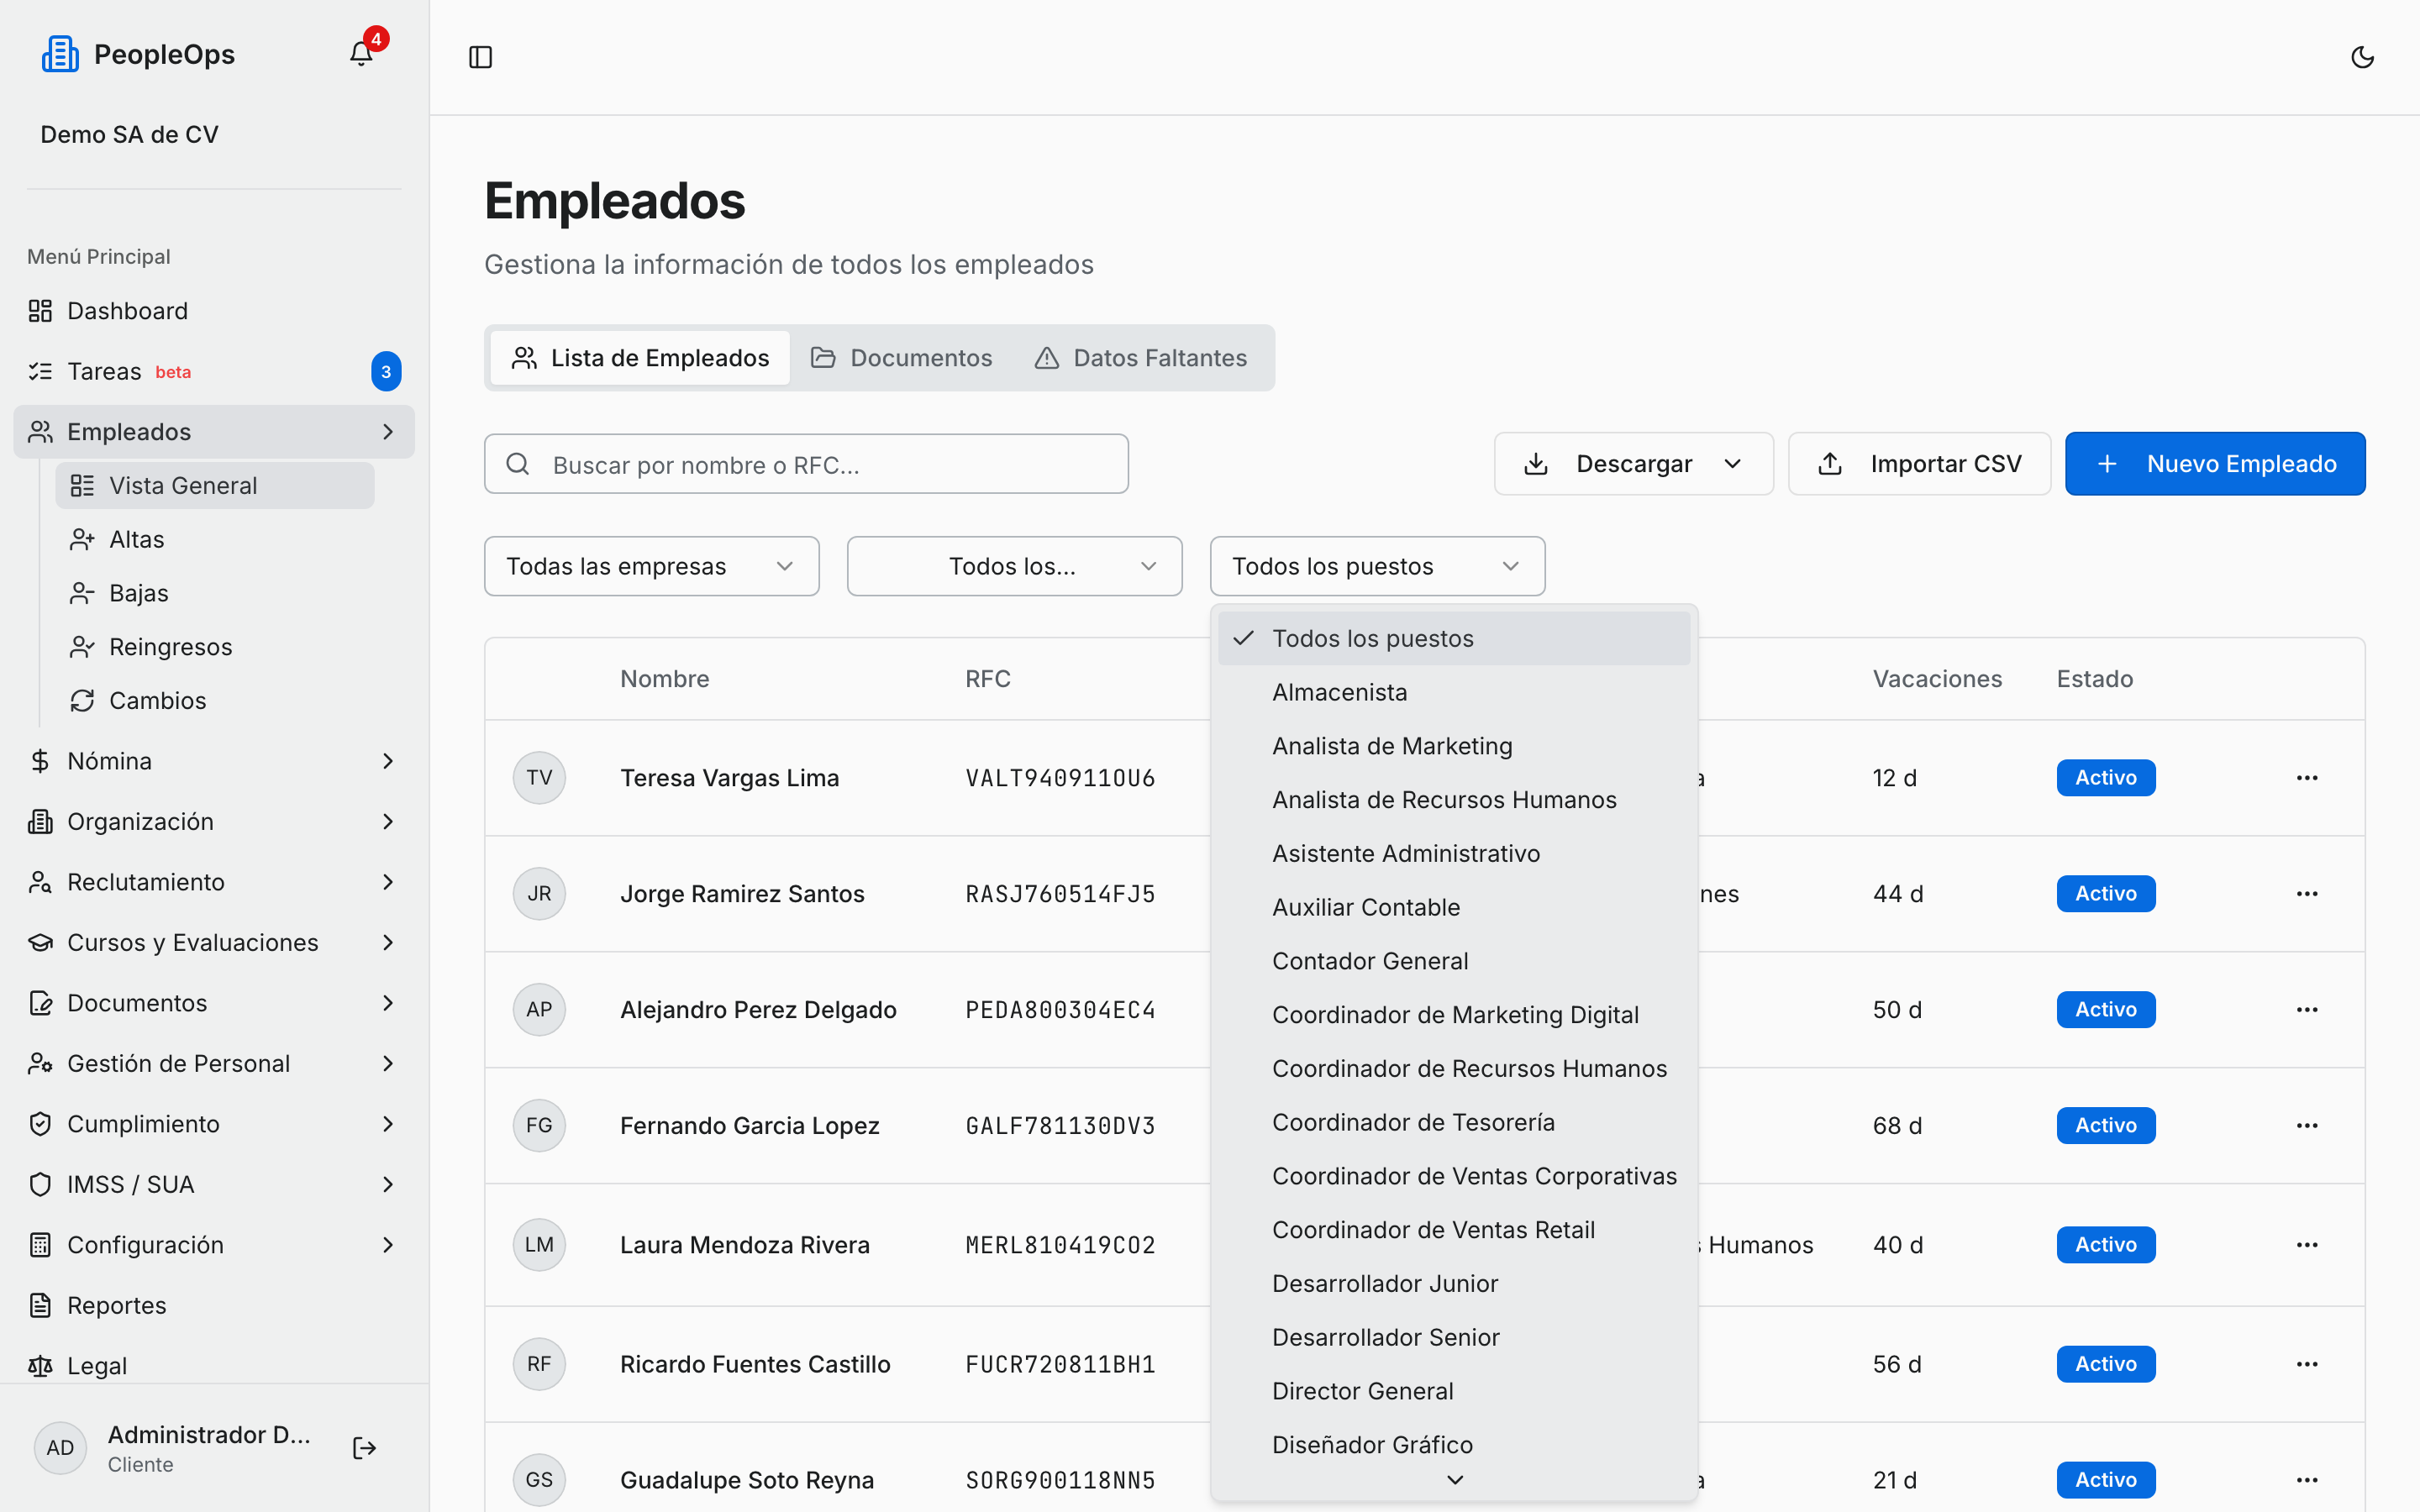The width and height of the screenshot is (2420, 1512).
Task: Expand the Reclutamiento sidebar section
Action: tap(214, 882)
